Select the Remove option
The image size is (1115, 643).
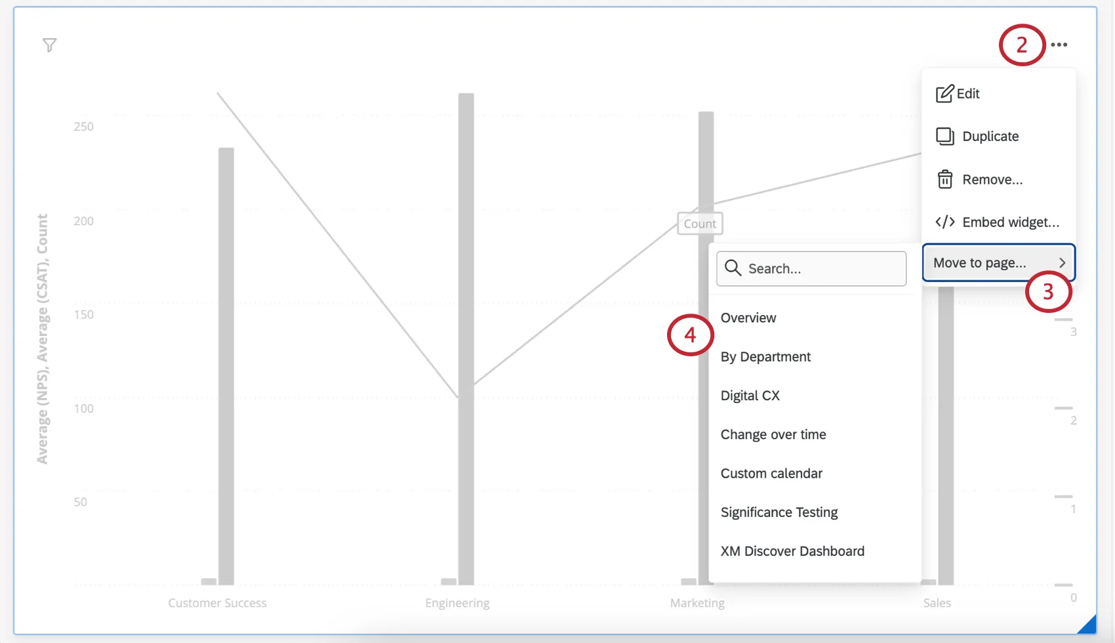tap(992, 178)
